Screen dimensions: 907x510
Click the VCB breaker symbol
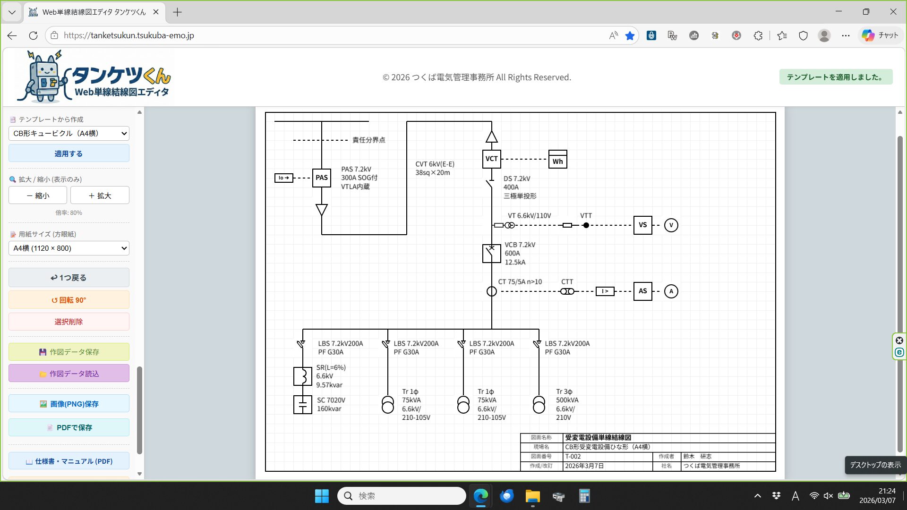[x=491, y=254]
